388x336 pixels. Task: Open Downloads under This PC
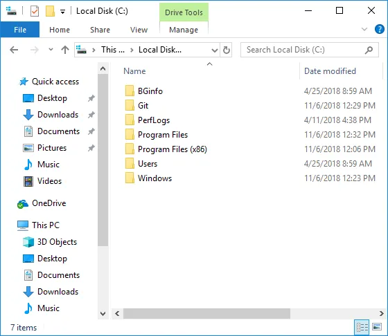pos(51,292)
